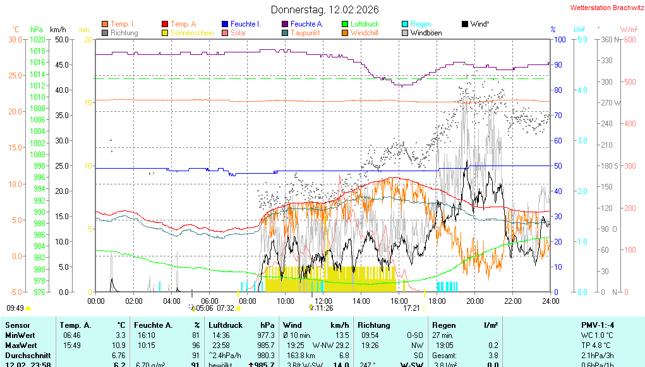
Task: Click the orange Temp. I. legend swatch
Action: point(105,24)
